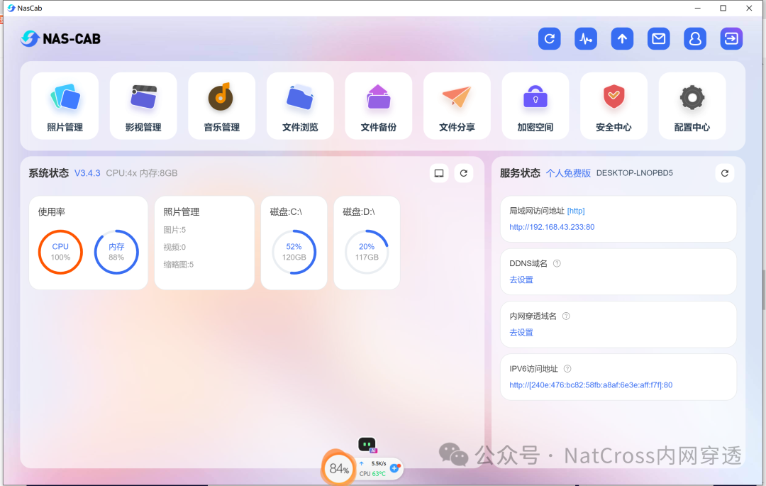The image size is (766, 486).
Task: Open the 加密空间 (Encrypted Space) app
Action: [x=535, y=105]
